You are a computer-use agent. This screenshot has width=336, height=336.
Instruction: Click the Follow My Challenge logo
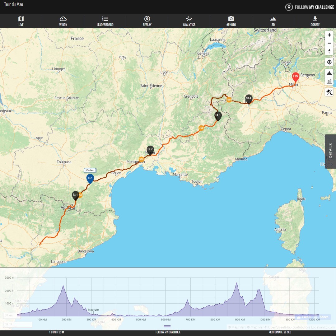click(310, 7)
